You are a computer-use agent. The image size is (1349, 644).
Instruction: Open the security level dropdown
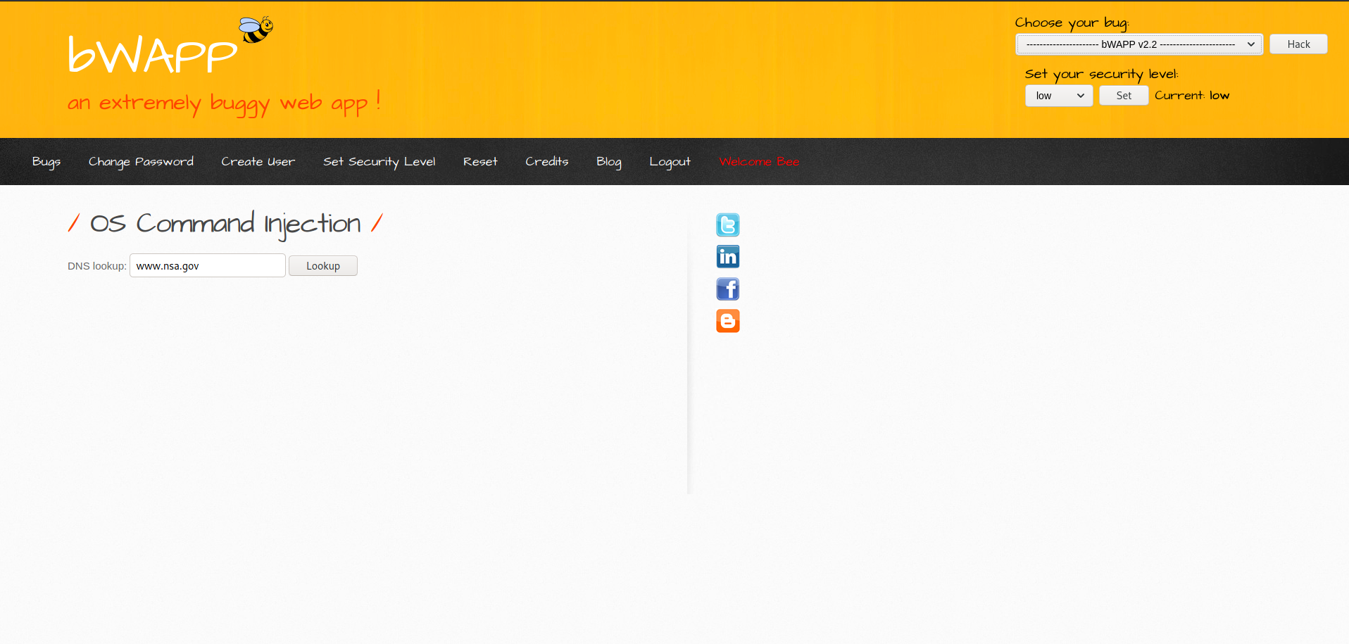(1058, 96)
